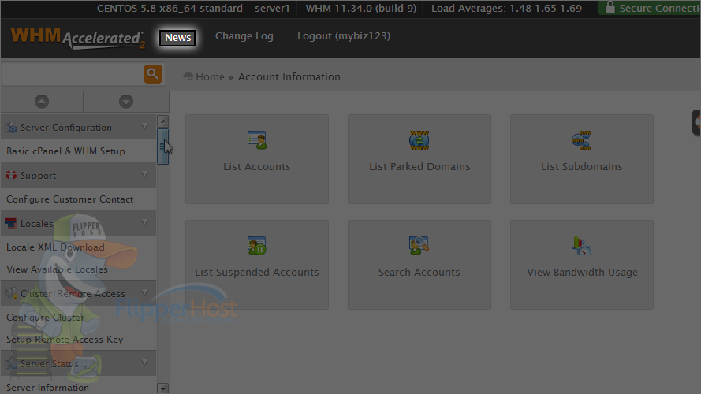The image size is (701, 394).
Task: Open List Subdomains text label
Action: click(x=582, y=166)
